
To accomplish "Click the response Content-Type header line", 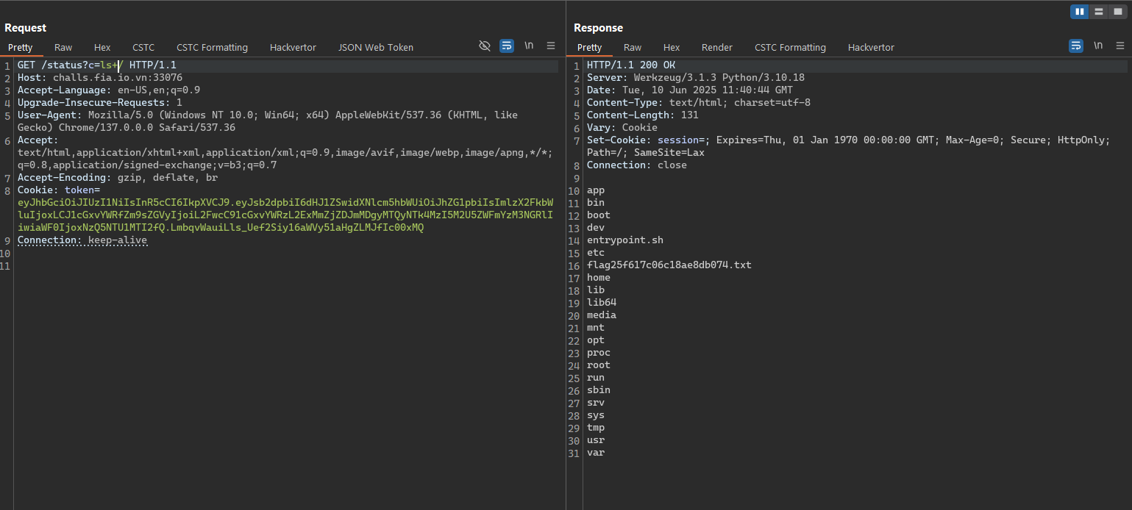I will click(699, 102).
